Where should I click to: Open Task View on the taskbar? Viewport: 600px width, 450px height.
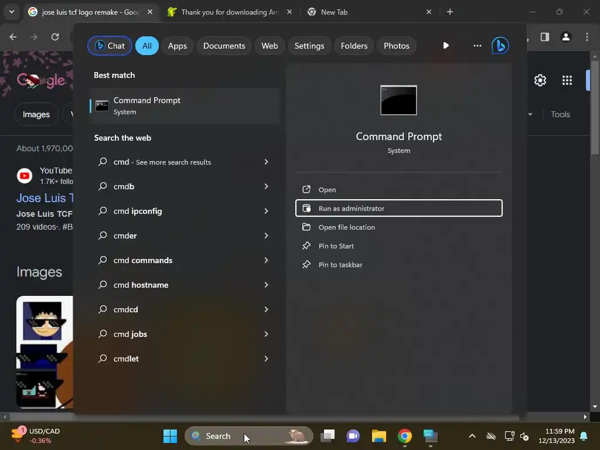click(x=328, y=436)
